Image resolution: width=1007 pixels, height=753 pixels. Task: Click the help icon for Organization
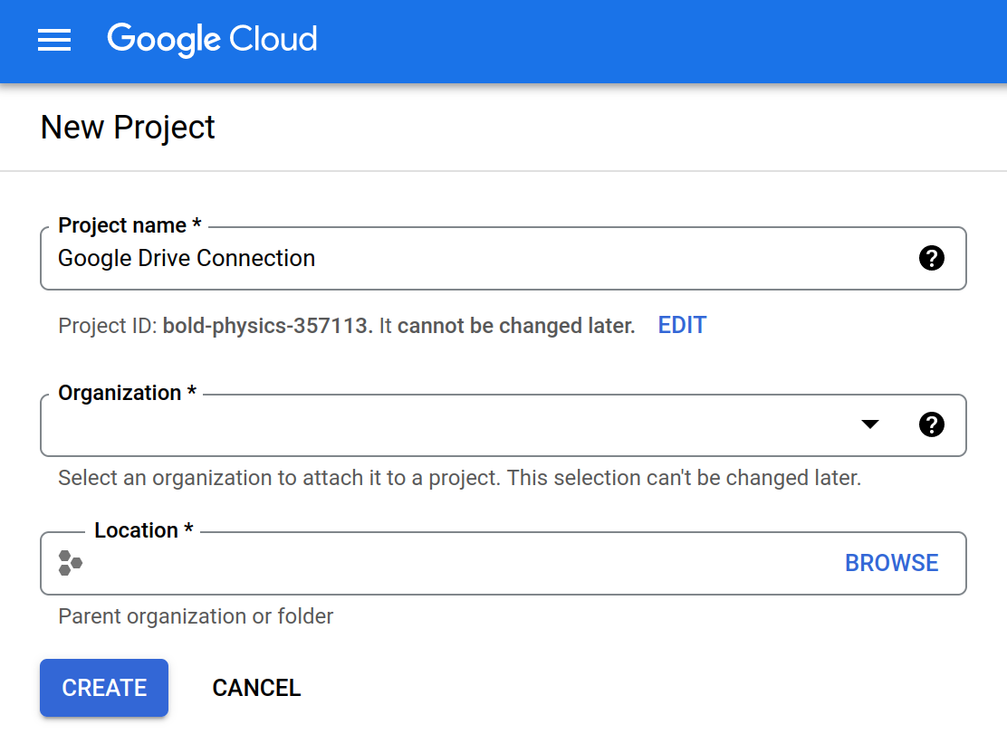[x=931, y=424]
